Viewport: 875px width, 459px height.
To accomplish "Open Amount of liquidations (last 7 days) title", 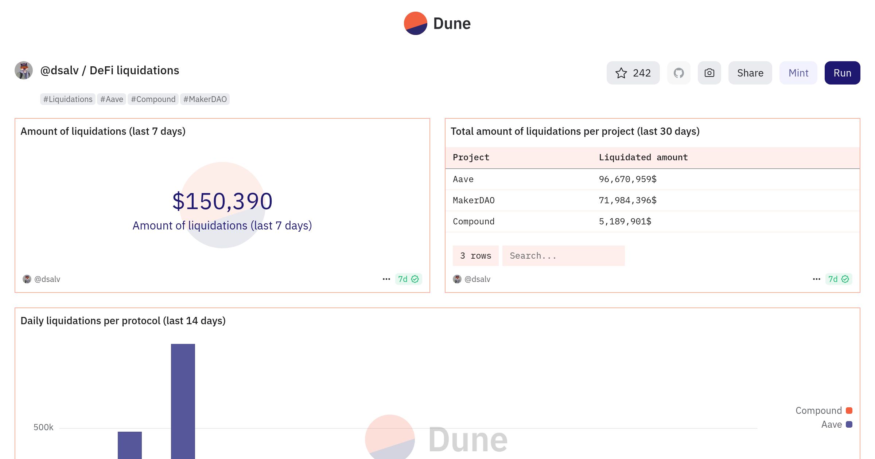I will (103, 131).
